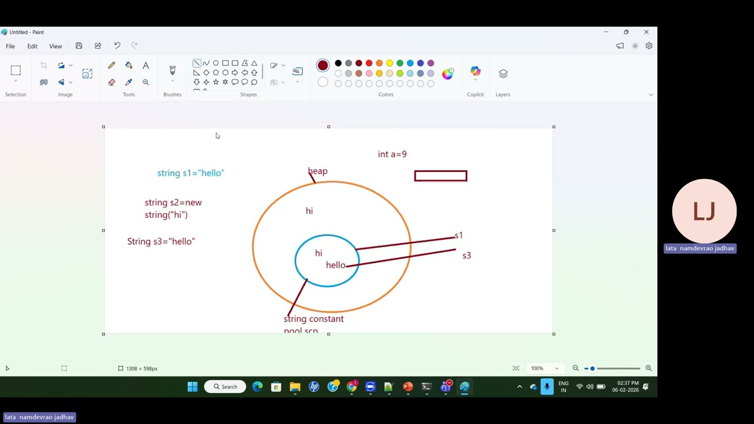Image resolution: width=754 pixels, height=424 pixels.
Task: Expand the shape Outline dropdown
Action: (x=283, y=65)
